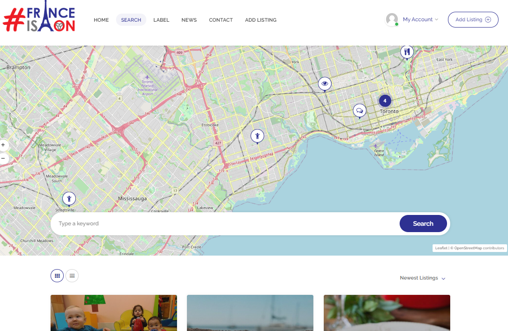The height and width of the screenshot is (331, 508).
Task: Click the Lakeview map label
Action: point(205,208)
